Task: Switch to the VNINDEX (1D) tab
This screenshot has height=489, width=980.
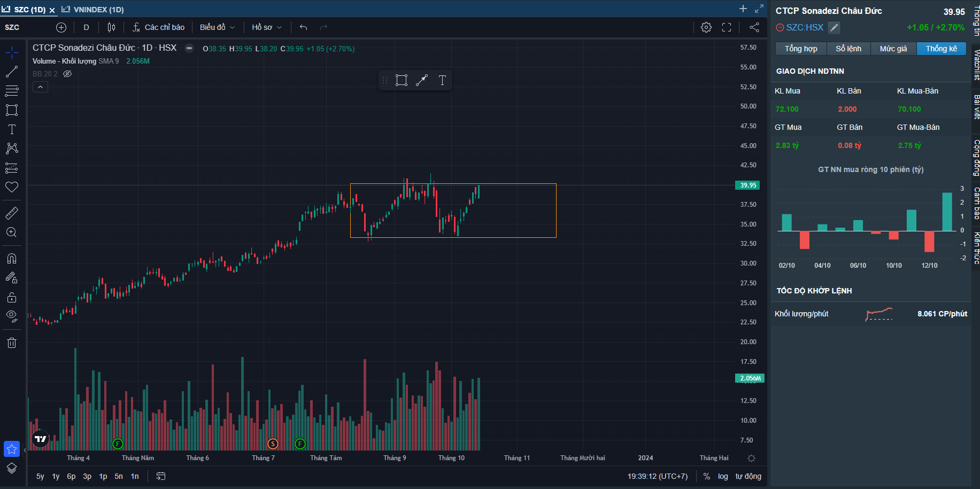Action: (x=98, y=10)
